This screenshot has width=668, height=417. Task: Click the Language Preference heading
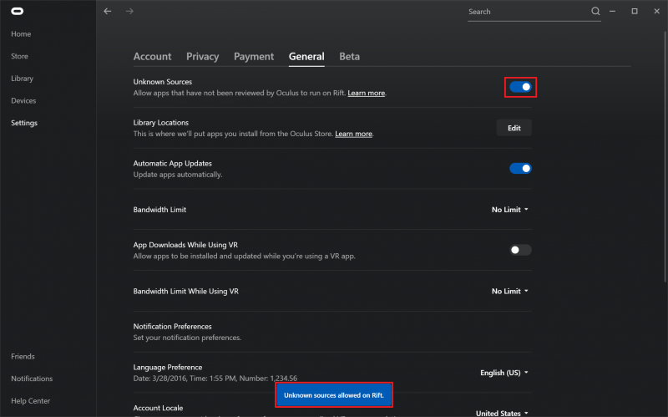[x=168, y=367]
